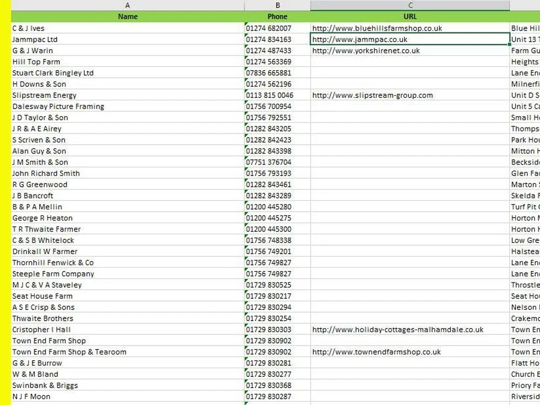Click the J R & A E Airey cell

pyautogui.click(x=127, y=129)
